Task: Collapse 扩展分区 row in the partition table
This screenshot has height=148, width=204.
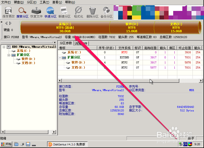Action: [x=60, y=58]
